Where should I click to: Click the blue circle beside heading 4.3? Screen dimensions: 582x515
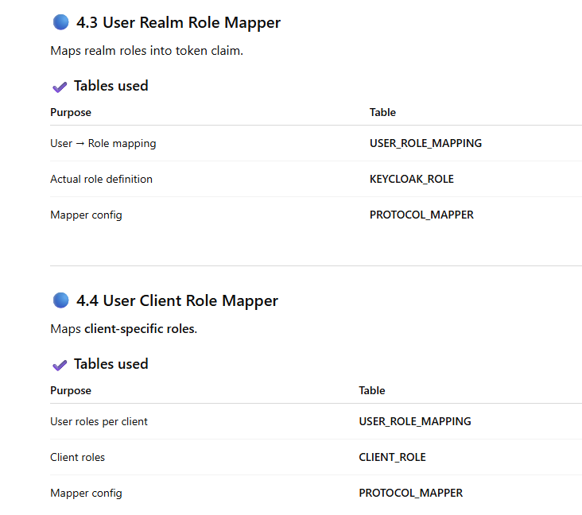pos(60,22)
